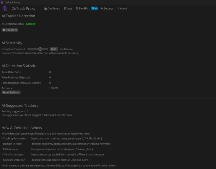Click the Dashboard bar chart icon
The width and height of the screenshot is (216, 169).
(46, 9)
